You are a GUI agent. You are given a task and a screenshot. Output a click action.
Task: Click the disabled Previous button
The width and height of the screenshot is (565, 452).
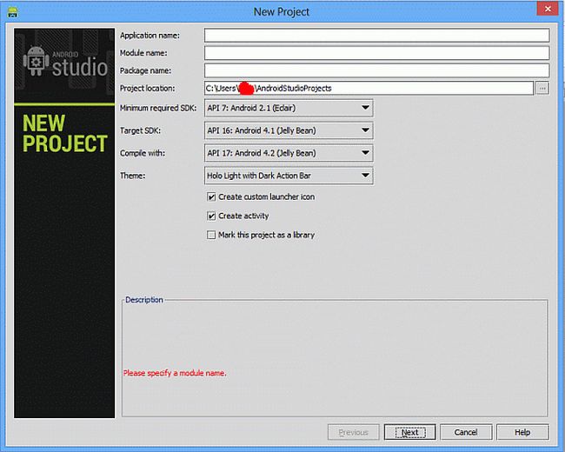point(354,432)
